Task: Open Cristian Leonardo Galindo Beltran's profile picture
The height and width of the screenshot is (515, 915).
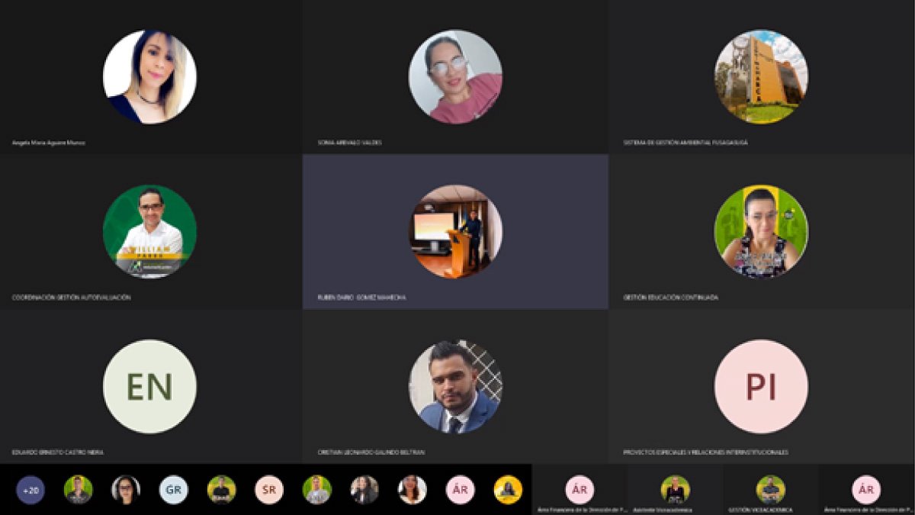Action: pyautogui.click(x=455, y=387)
